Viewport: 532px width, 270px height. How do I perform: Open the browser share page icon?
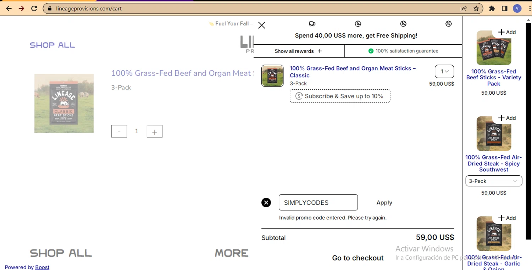click(464, 9)
